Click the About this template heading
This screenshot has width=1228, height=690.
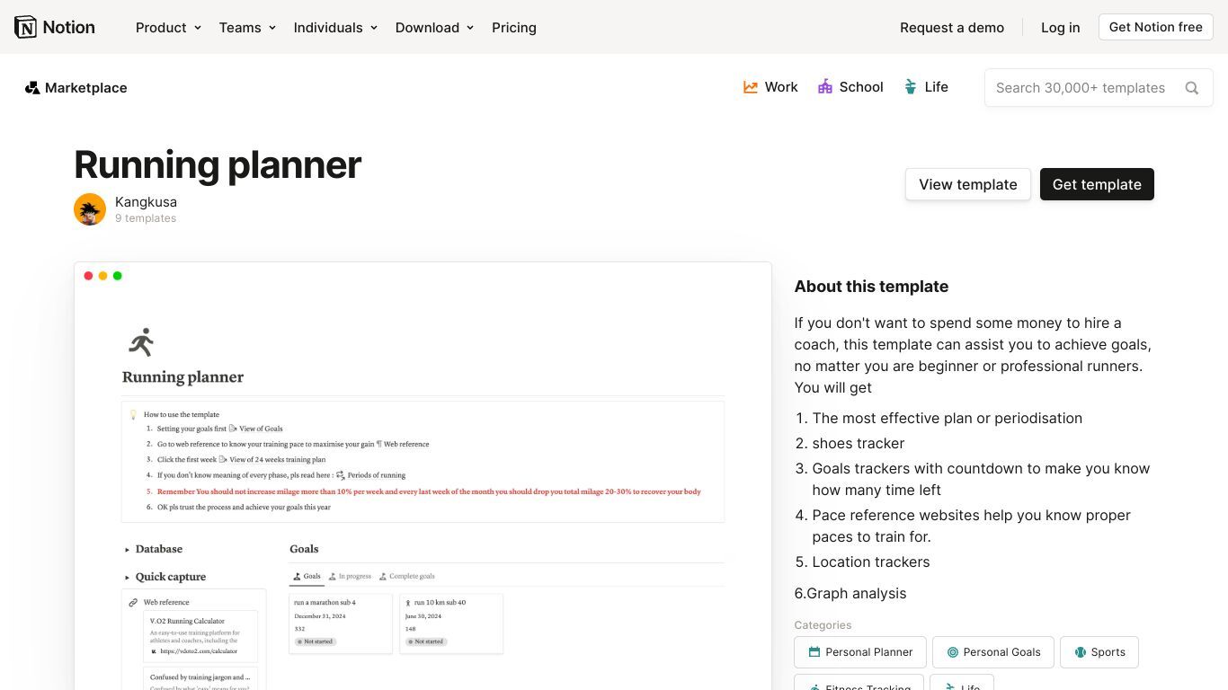[871, 287]
